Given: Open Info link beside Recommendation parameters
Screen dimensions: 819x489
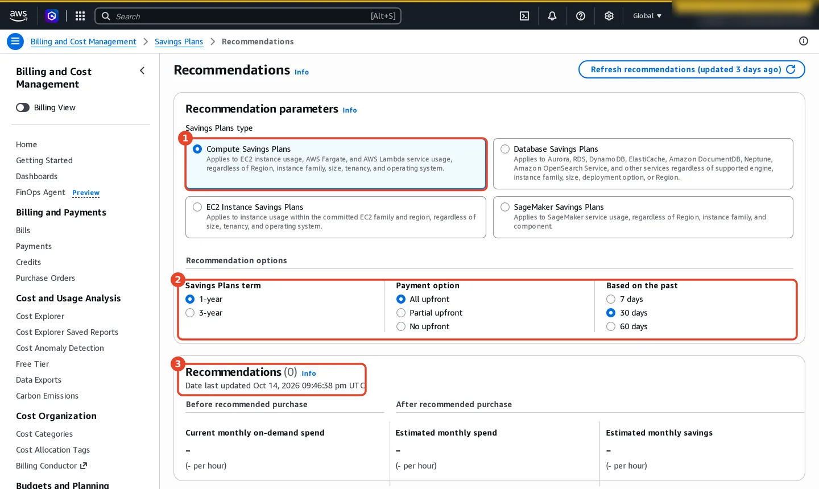Looking at the screenshot, I should pos(350,110).
